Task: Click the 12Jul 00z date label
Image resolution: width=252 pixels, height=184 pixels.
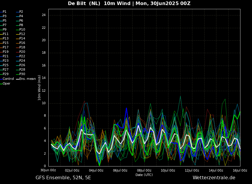Action: click(x=192, y=170)
